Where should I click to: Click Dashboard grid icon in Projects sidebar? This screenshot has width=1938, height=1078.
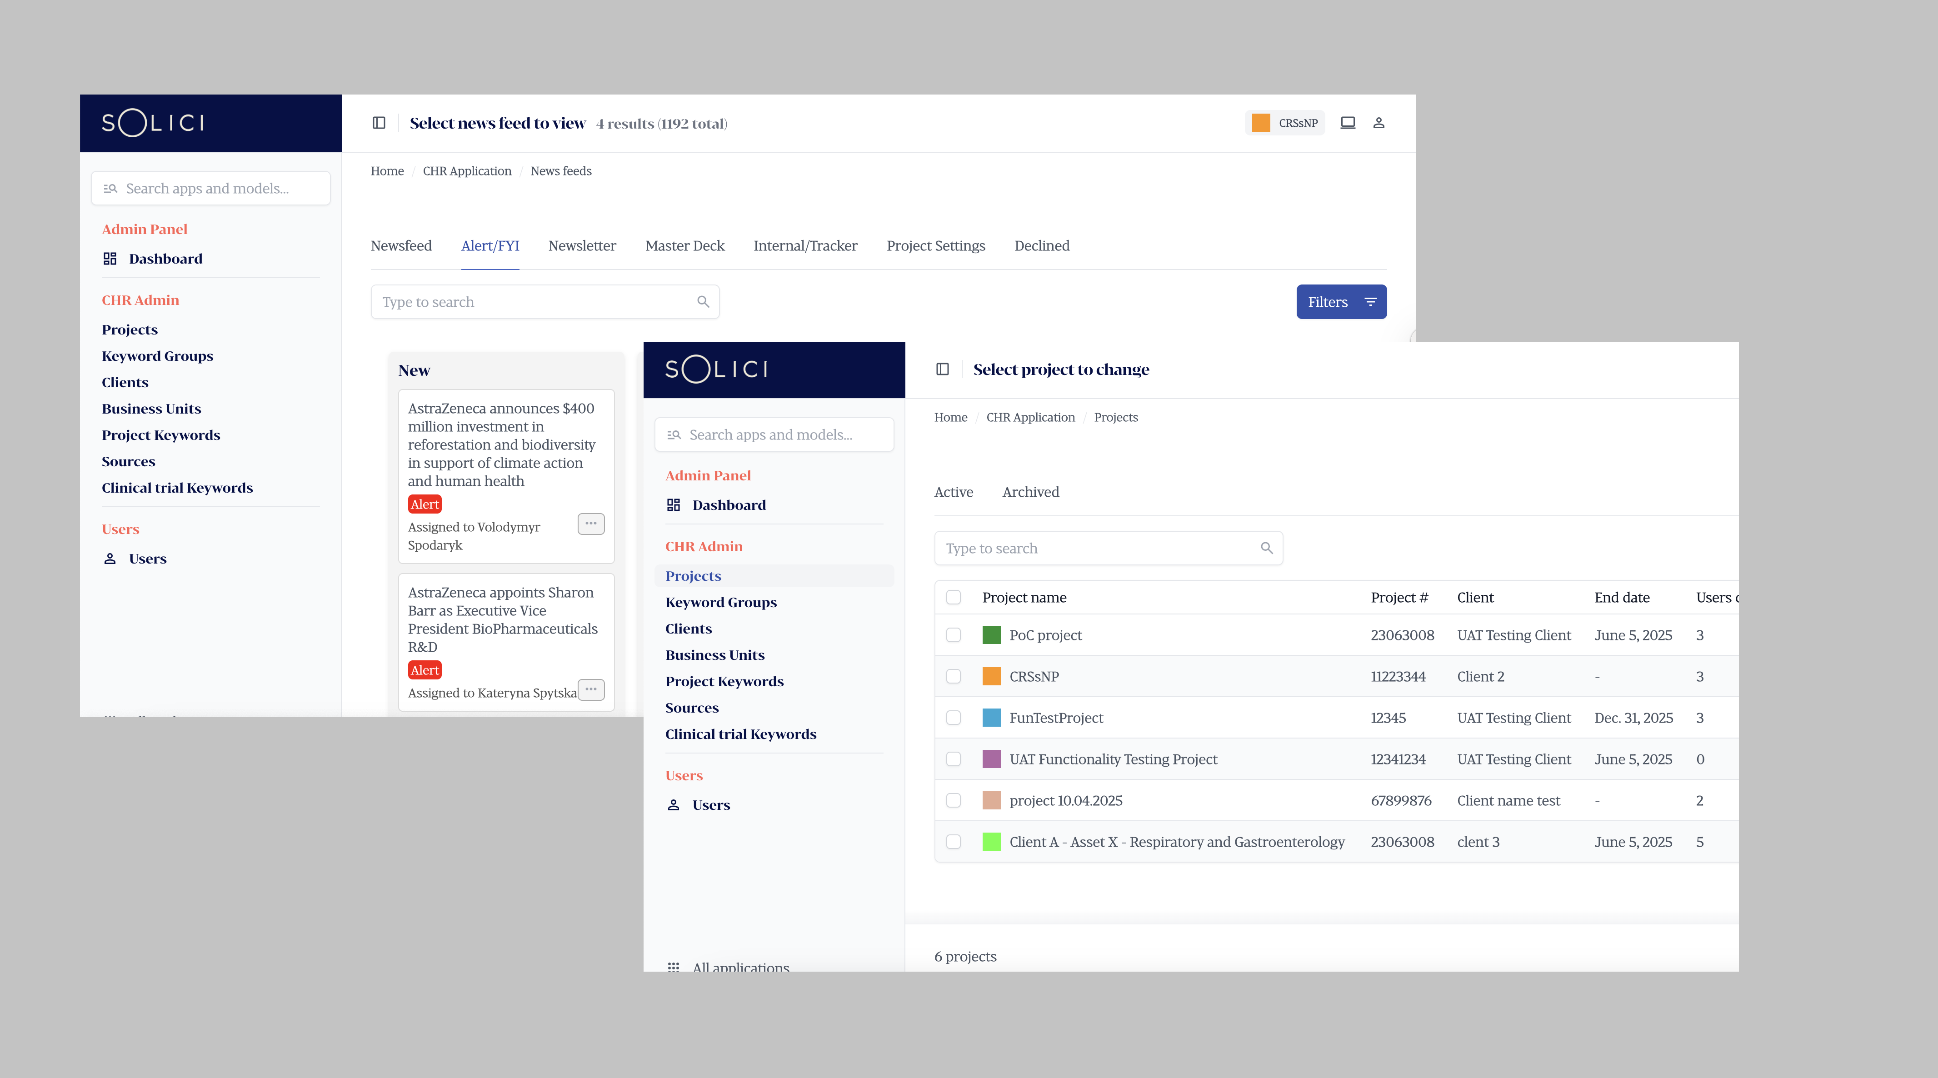pyautogui.click(x=673, y=505)
